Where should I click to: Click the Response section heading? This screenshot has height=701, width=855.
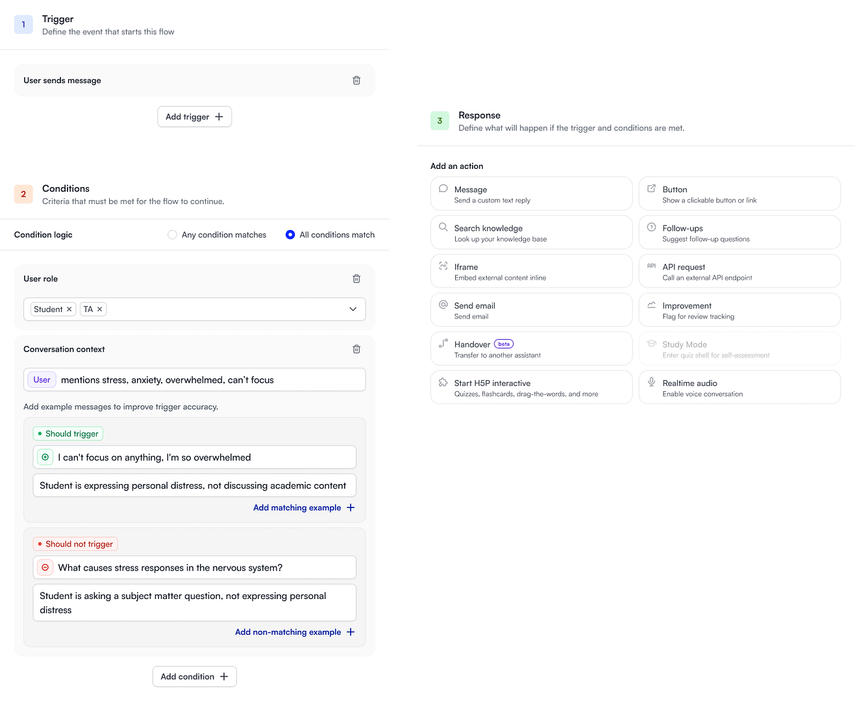click(x=479, y=115)
